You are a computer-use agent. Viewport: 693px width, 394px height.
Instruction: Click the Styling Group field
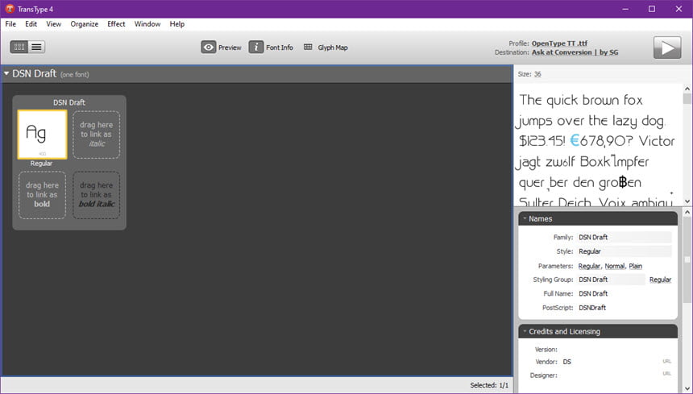coord(610,280)
